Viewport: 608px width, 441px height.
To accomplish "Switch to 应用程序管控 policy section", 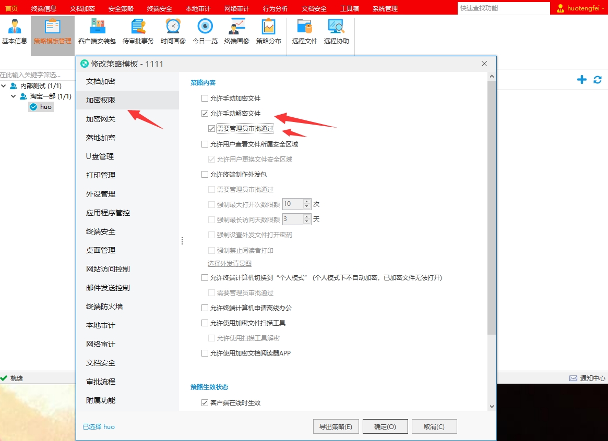I will coord(127,213).
